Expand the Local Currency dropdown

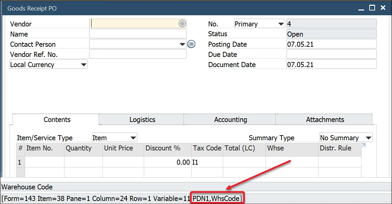pos(84,65)
